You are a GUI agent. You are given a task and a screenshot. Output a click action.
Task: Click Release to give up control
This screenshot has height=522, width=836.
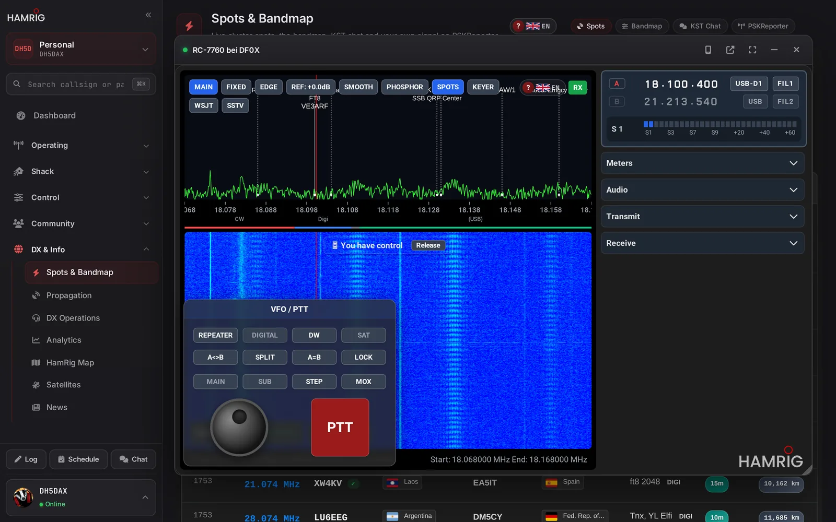click(x=428, y=245)
